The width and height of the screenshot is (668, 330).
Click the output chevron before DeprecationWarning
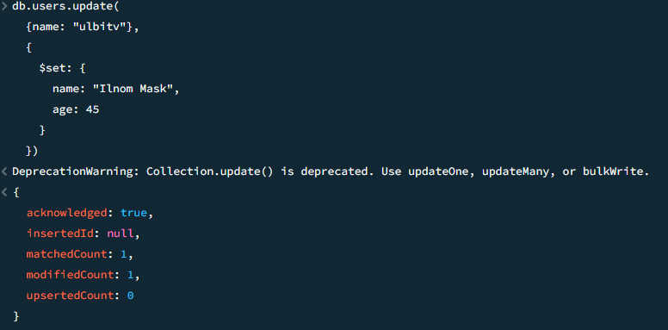click(4, 171)
